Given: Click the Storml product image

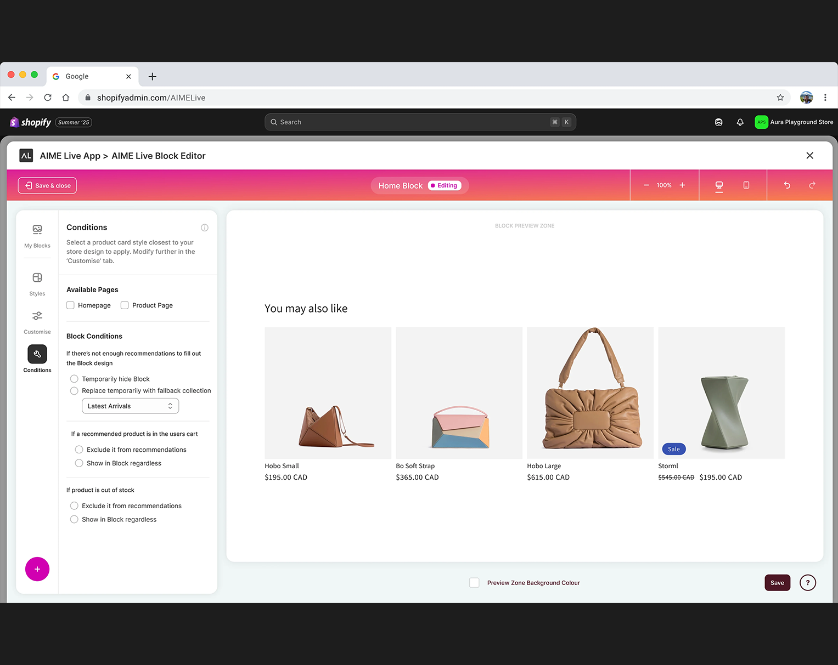Looking at the screenshot, I should click(722, 393).
